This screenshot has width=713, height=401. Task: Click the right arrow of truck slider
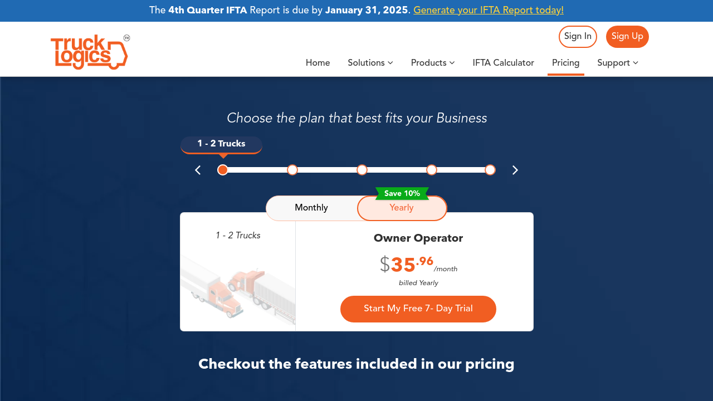pyautogui.click(x=515, y=170)
